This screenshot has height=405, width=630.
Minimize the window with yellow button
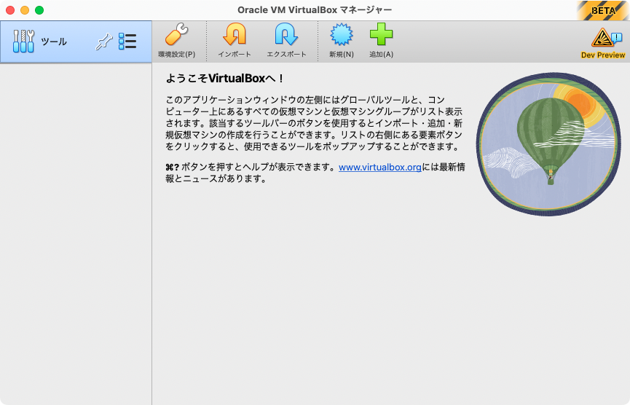click(25, 10)
